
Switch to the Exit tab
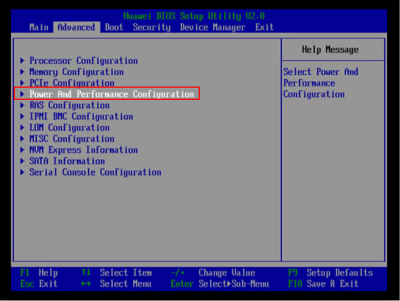[264, 27]
